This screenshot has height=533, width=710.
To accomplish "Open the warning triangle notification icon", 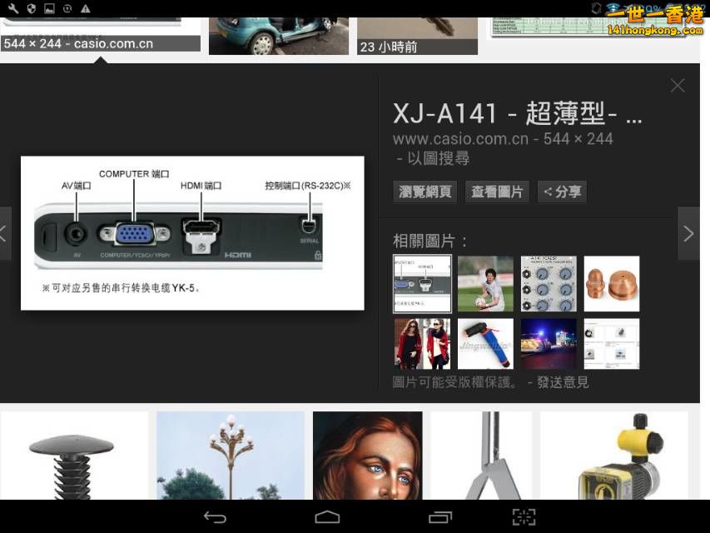I will coord(85,8).
